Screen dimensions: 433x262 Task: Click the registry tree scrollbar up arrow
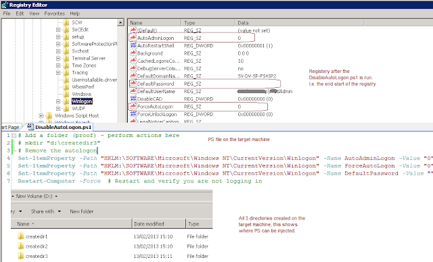click(120, 22)
